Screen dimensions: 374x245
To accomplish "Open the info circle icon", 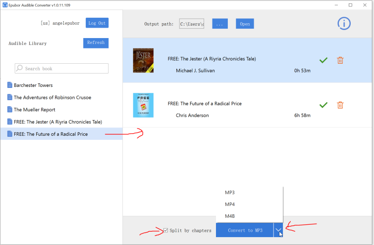I will tap(344, 24).
